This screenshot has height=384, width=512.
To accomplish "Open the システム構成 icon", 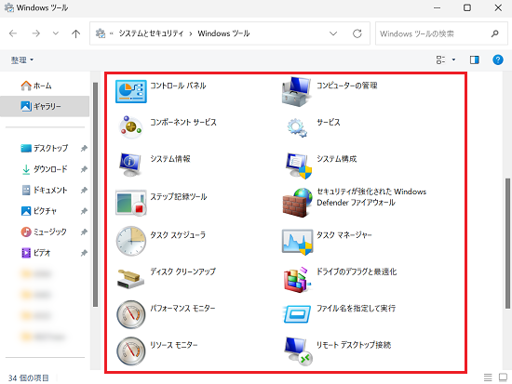I will coord(299,166).
